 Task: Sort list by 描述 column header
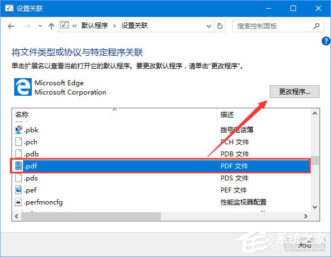pyautogui.click(x=264, y=115)
